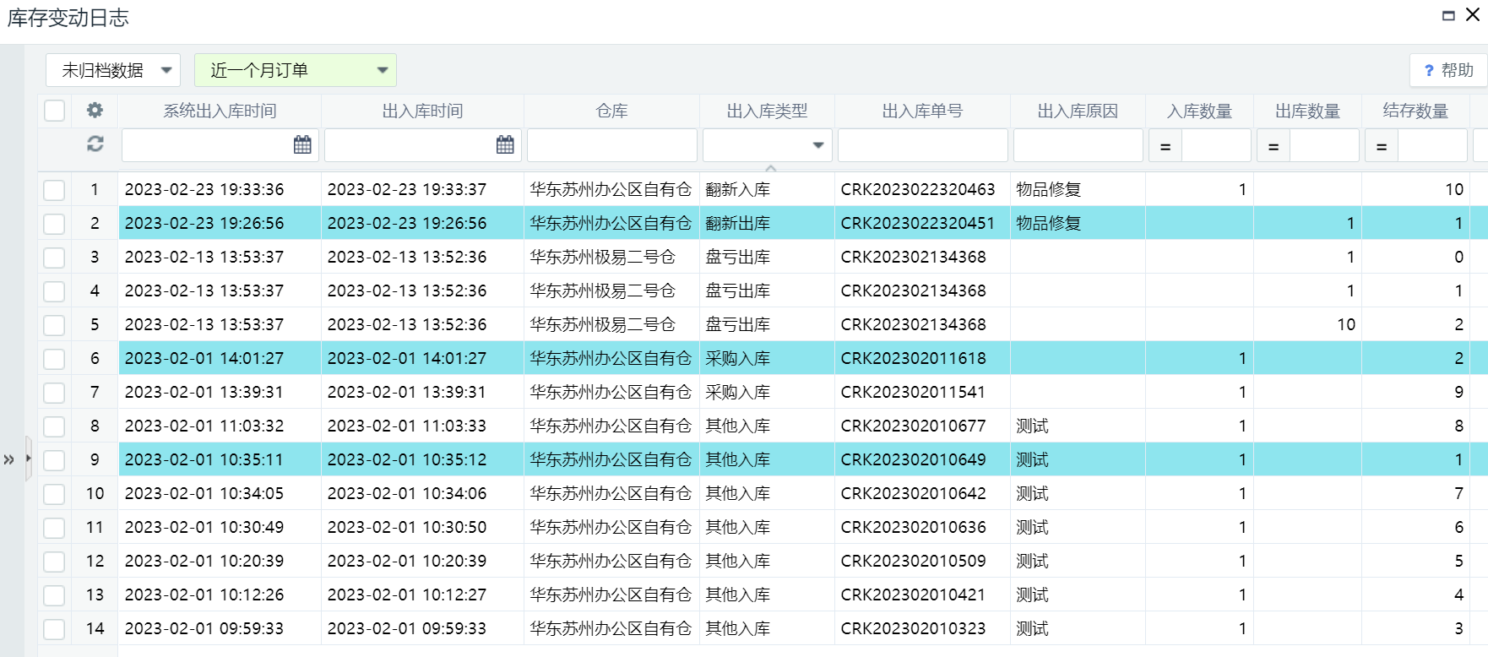The image size is (1488, 657).
Task: Click 华东苏州极易二号仓 in row 4
Action: 603,290
